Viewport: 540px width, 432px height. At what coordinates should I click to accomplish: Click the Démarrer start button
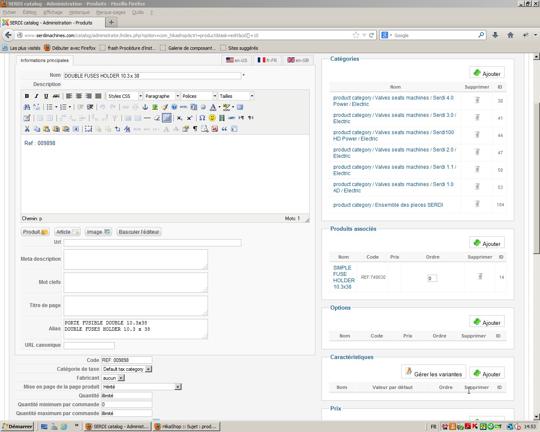tap(17, 427)
